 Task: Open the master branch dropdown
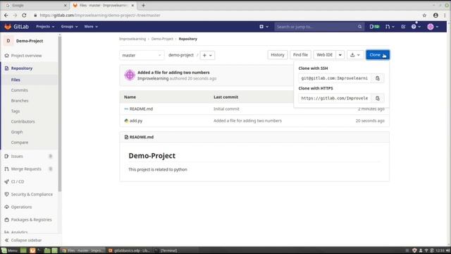click(142, 55)
